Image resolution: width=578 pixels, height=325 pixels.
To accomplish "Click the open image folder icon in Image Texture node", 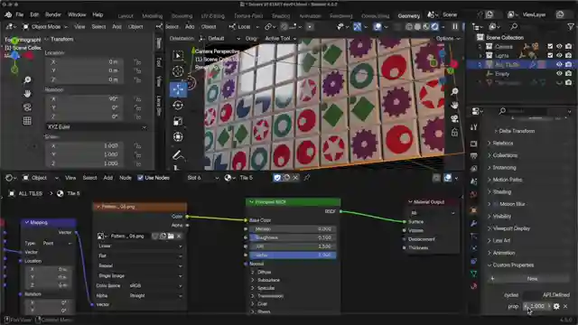I will (171, 236).
